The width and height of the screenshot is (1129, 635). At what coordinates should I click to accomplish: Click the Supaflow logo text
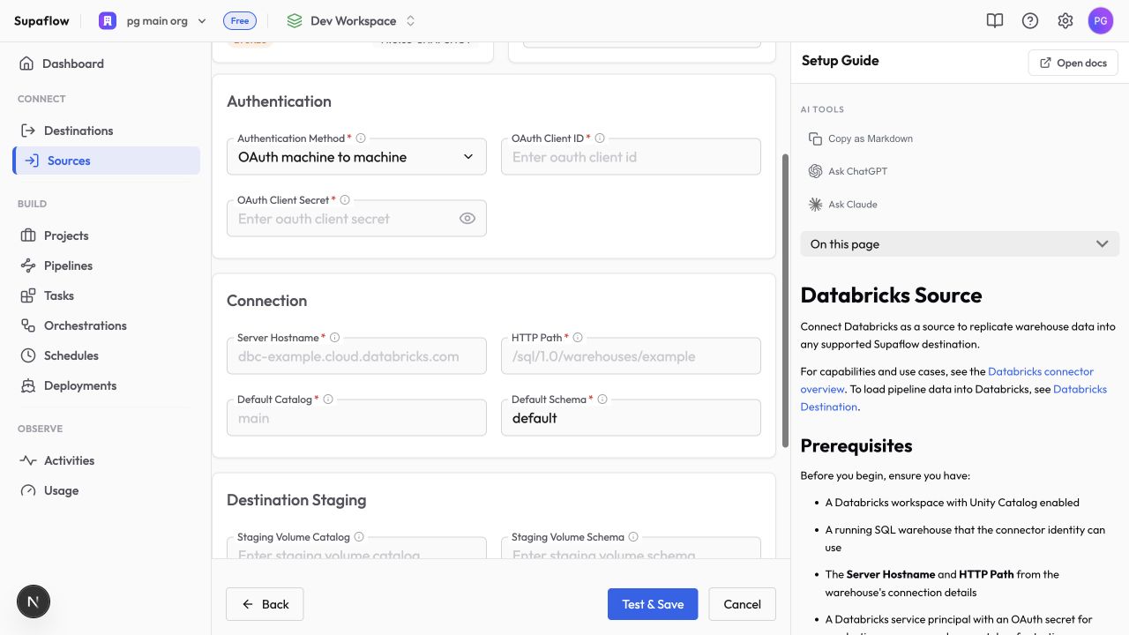(x=41, y=20)
